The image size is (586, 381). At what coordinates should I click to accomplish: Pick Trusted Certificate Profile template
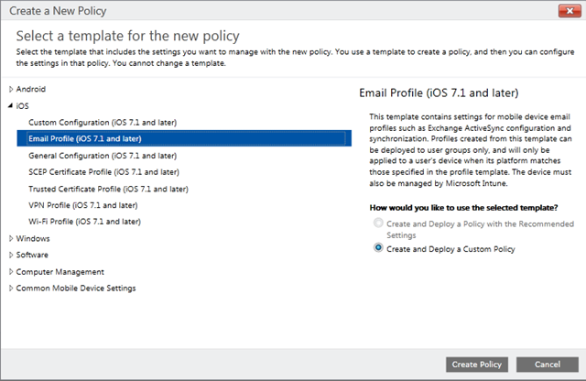click(108, 189)
